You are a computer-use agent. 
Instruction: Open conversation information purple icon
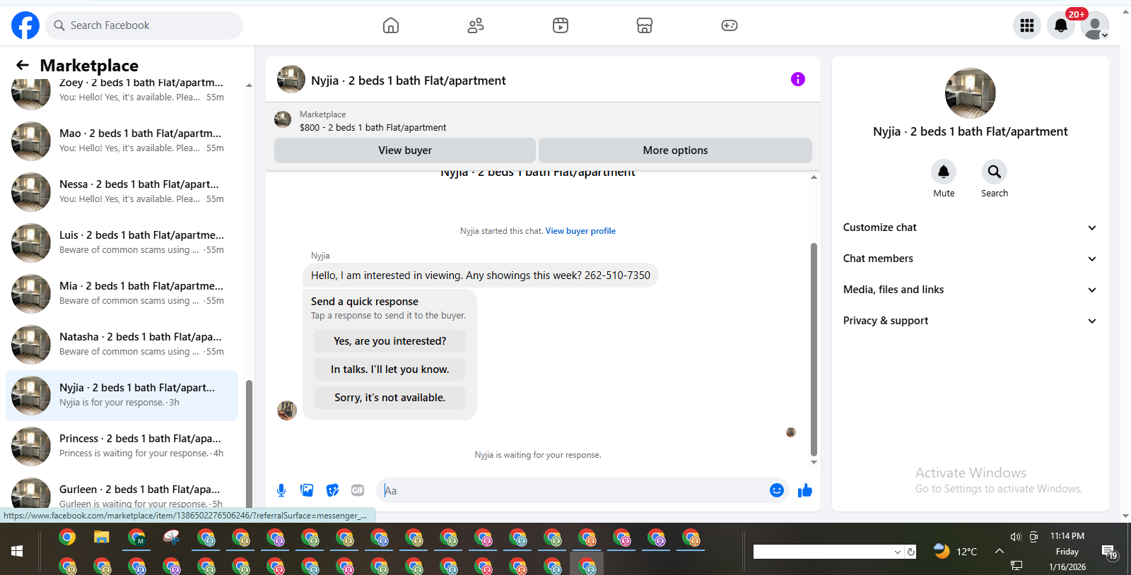[x=798, y=79]
